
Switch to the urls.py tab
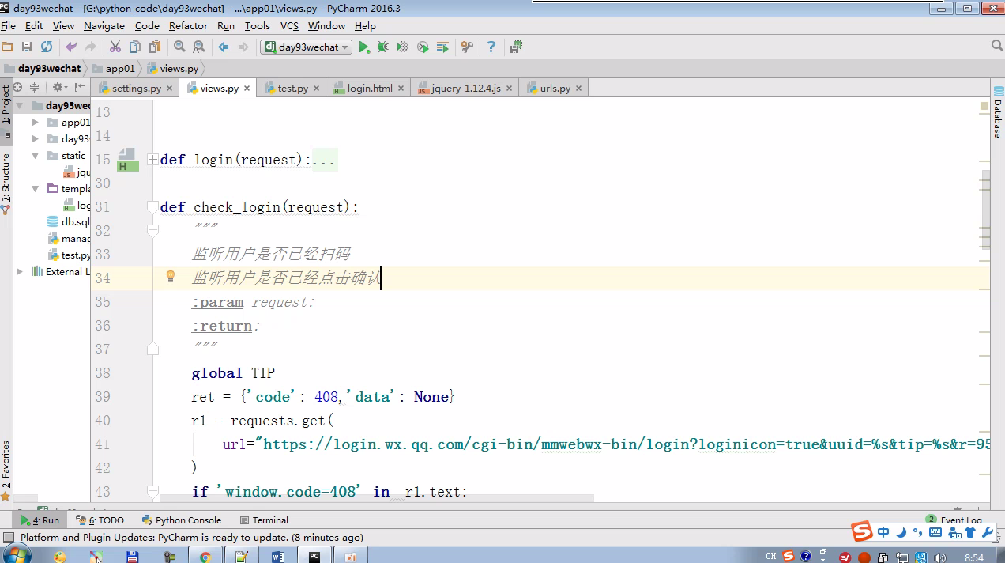[554, 89]
